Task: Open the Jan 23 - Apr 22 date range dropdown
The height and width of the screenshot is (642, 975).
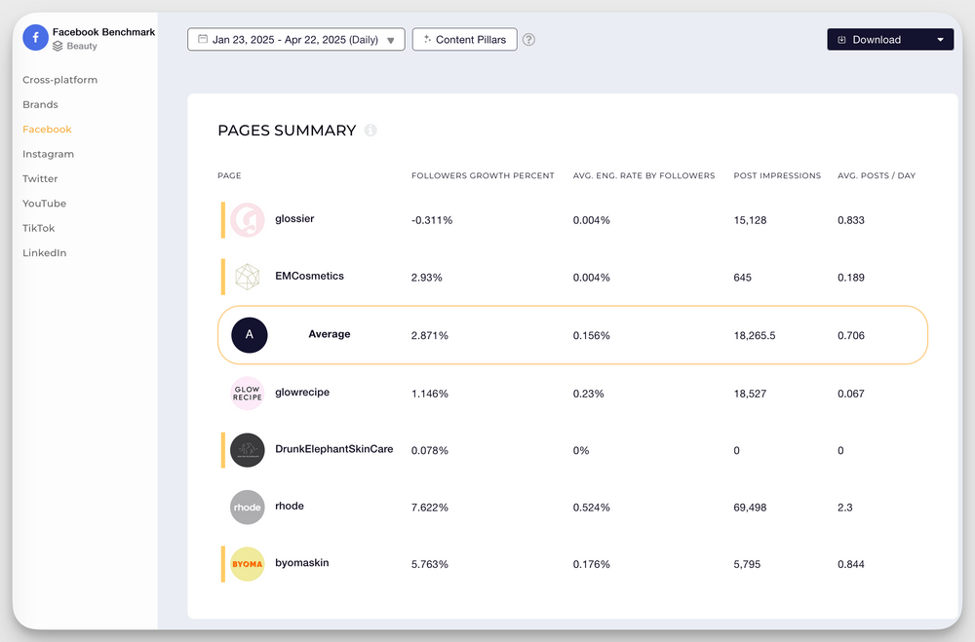Action: 295,39
